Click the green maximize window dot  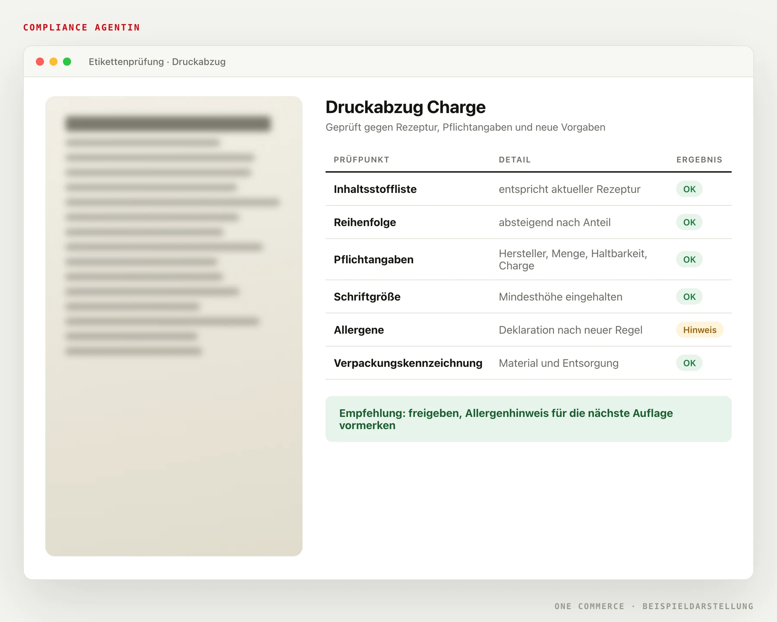coord(67,62)
